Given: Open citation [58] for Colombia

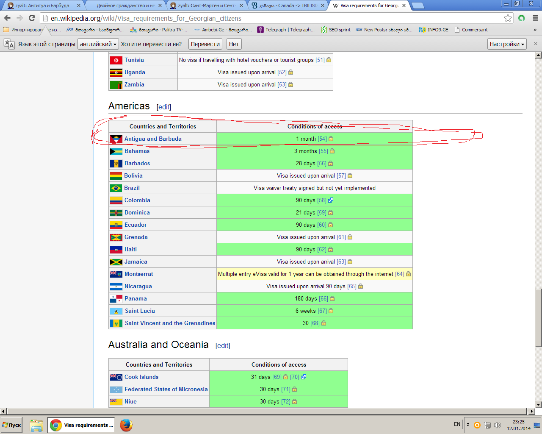Looking at the screenshot, I should (x=322, y=200).
